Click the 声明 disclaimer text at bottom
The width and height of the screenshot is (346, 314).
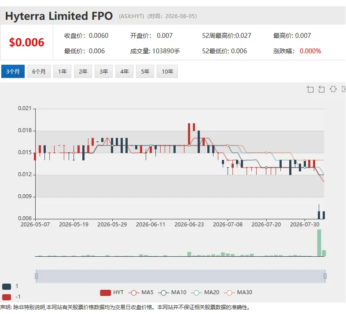(125, 307)
